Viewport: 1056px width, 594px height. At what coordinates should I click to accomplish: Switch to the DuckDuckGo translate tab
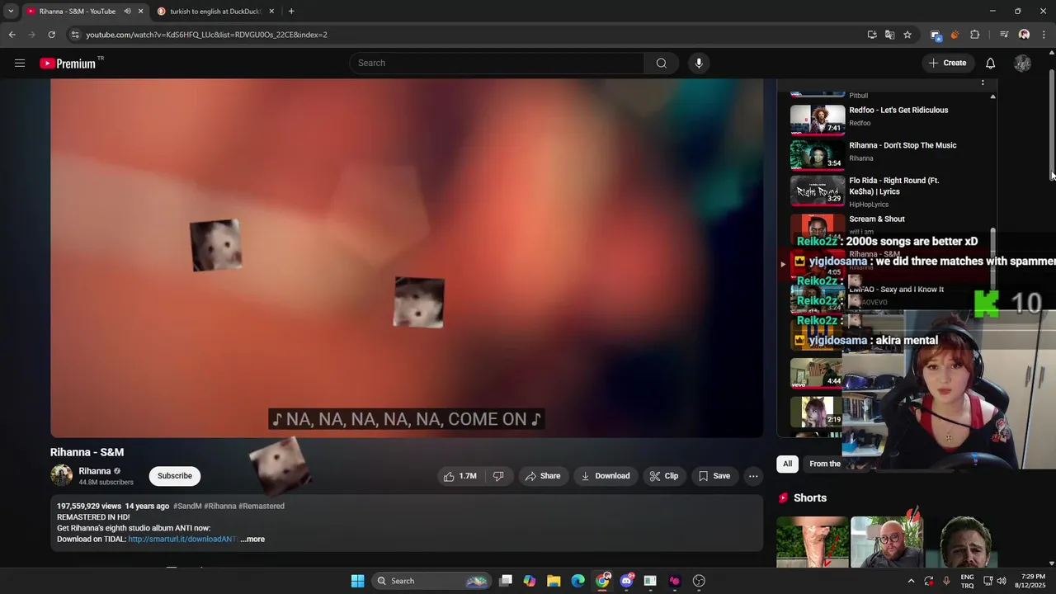(x=214, y=12)
